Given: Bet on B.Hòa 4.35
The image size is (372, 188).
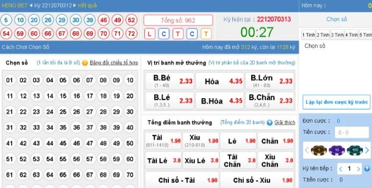Looking at the screenshot, I should pos(220,101).
